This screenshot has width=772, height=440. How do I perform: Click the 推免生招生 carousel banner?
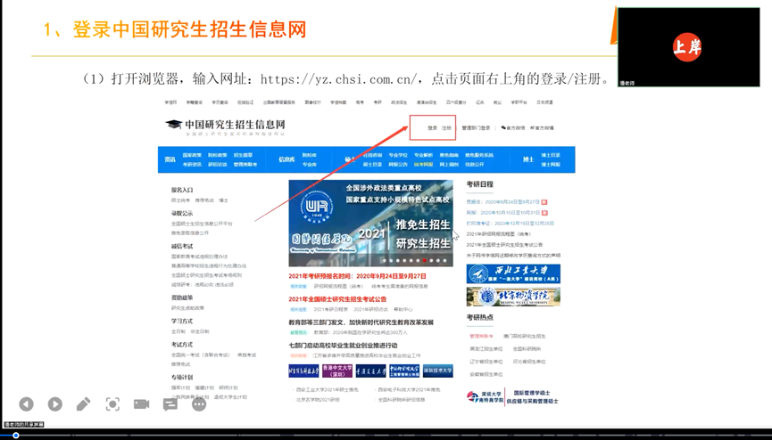click(x=369, y=223)
